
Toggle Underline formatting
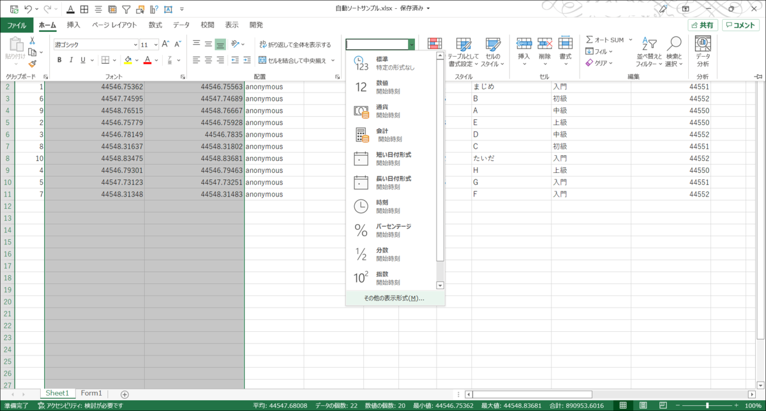point(83,61)
